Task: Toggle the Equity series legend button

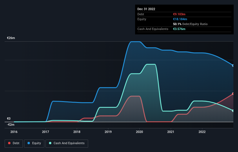Action: pyautogui.click(x=34, y=143)
